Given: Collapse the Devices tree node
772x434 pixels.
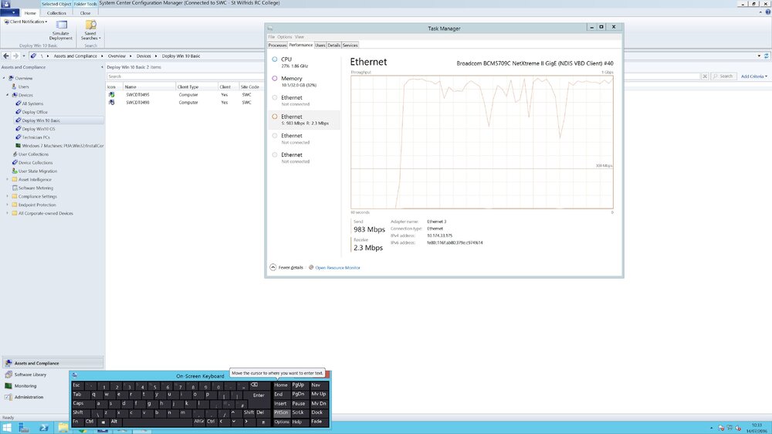Looking at the screenshot, I should click(8, 95).
